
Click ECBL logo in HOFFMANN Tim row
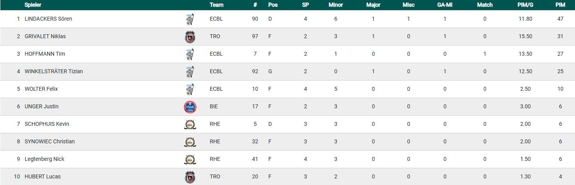190,54
